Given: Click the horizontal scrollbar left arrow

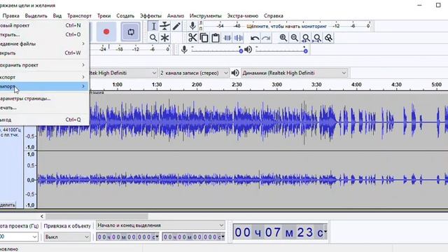Looking at the screenshot, I should tap(42, 216).
